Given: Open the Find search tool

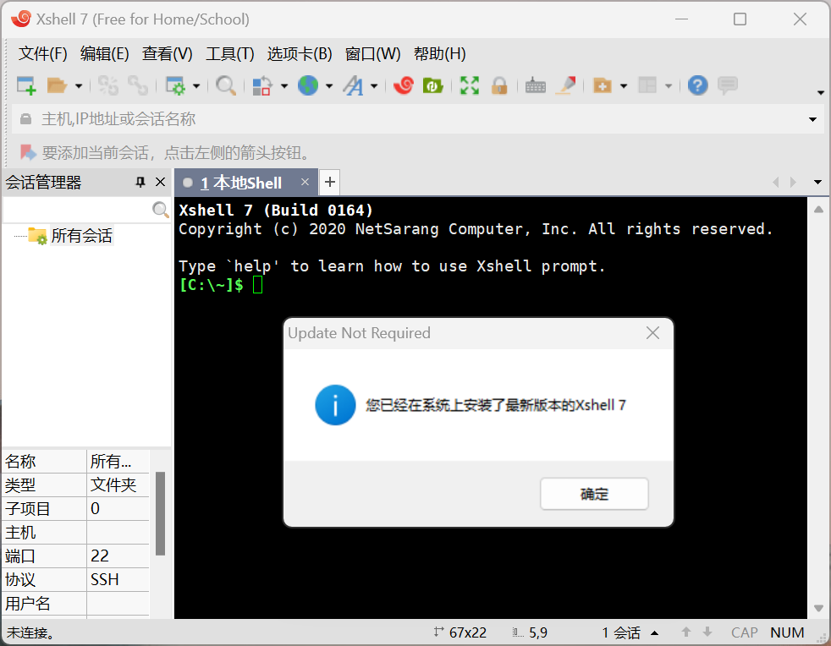Looking at the screenshot, I should (226, 85).
